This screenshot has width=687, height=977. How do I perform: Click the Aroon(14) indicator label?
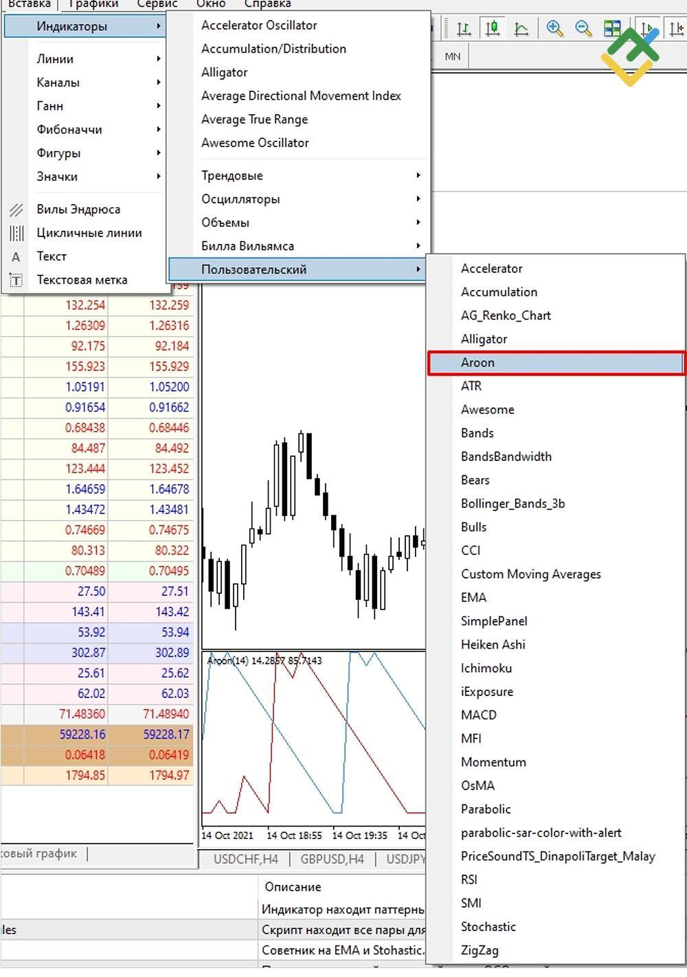(x=264, y=661)
